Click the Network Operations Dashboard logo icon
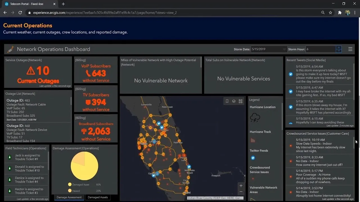This screenshot has width=360, height=202. (x=10, y=49)
